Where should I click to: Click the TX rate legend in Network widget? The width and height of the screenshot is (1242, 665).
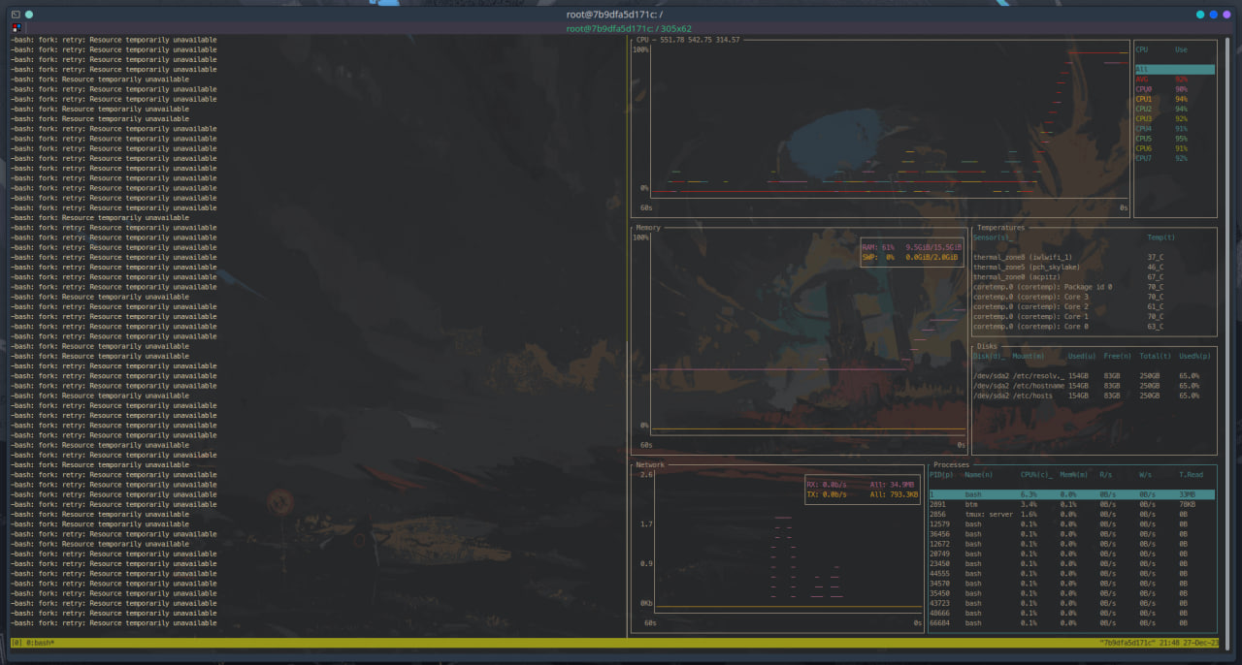tap(863, 494)
